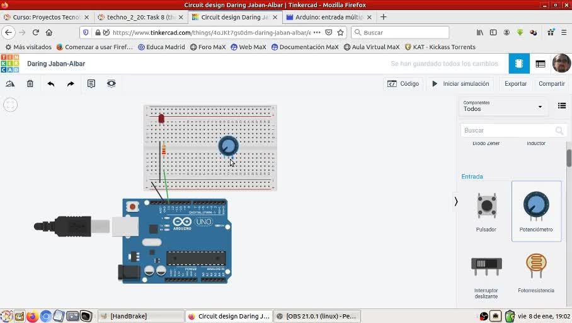Select the potentiometer on the breadboard
This screenshot has width=572, height=323.
tap(229, 146)
